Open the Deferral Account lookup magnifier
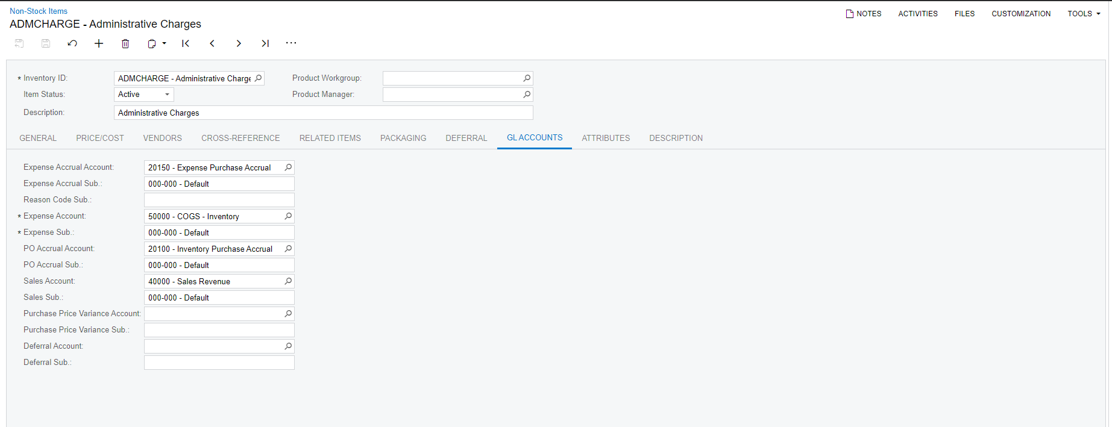Image resolution: width=1112 pixels, height=427 pixels. coord(288,346)
